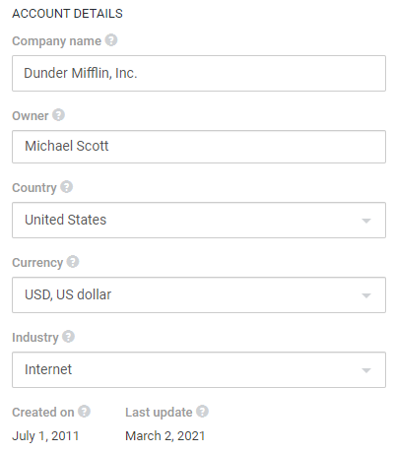Click the Industry help question mark
The height and width of the screenshot is (453, 394).
pyautogui.click(x=68, y=337)
